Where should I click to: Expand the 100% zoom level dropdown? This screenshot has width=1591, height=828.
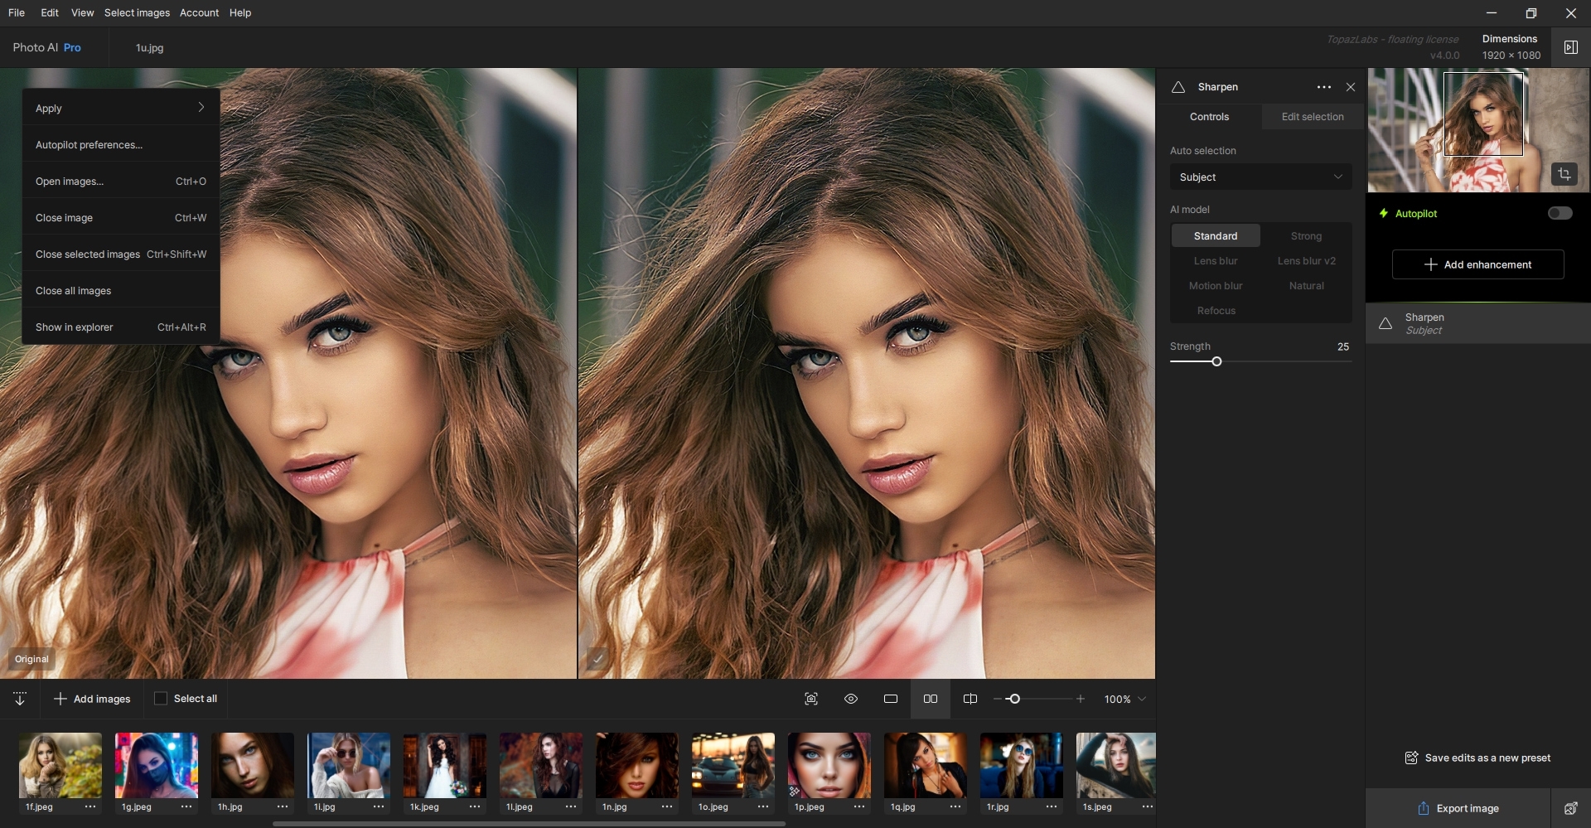(1141, 699)
